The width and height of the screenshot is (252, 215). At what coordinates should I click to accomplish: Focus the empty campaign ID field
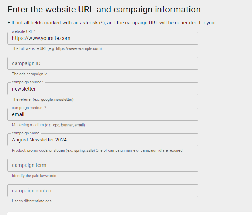click(x=102, y=63)
